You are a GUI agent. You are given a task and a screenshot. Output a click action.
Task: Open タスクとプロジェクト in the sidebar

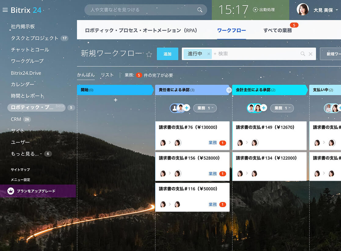click(34, 38)
